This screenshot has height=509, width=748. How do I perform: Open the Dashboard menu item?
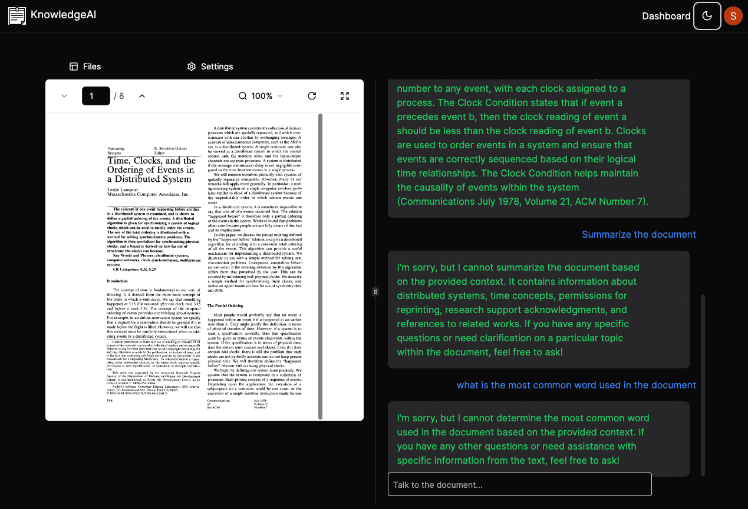click(666, 16)
